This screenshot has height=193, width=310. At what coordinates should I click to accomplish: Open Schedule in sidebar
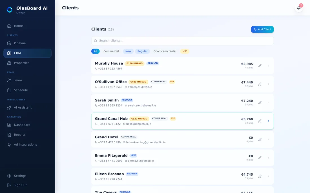point(28,90)
